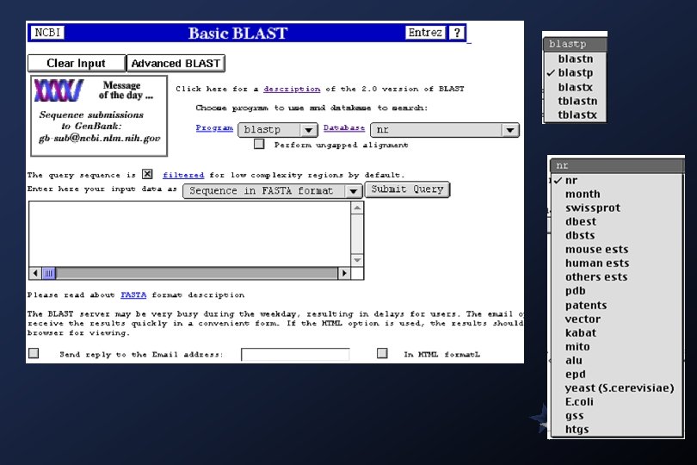Select tblastn in the program menu
The height and width of the screenshot is (465, 697).
coord(575,101)
